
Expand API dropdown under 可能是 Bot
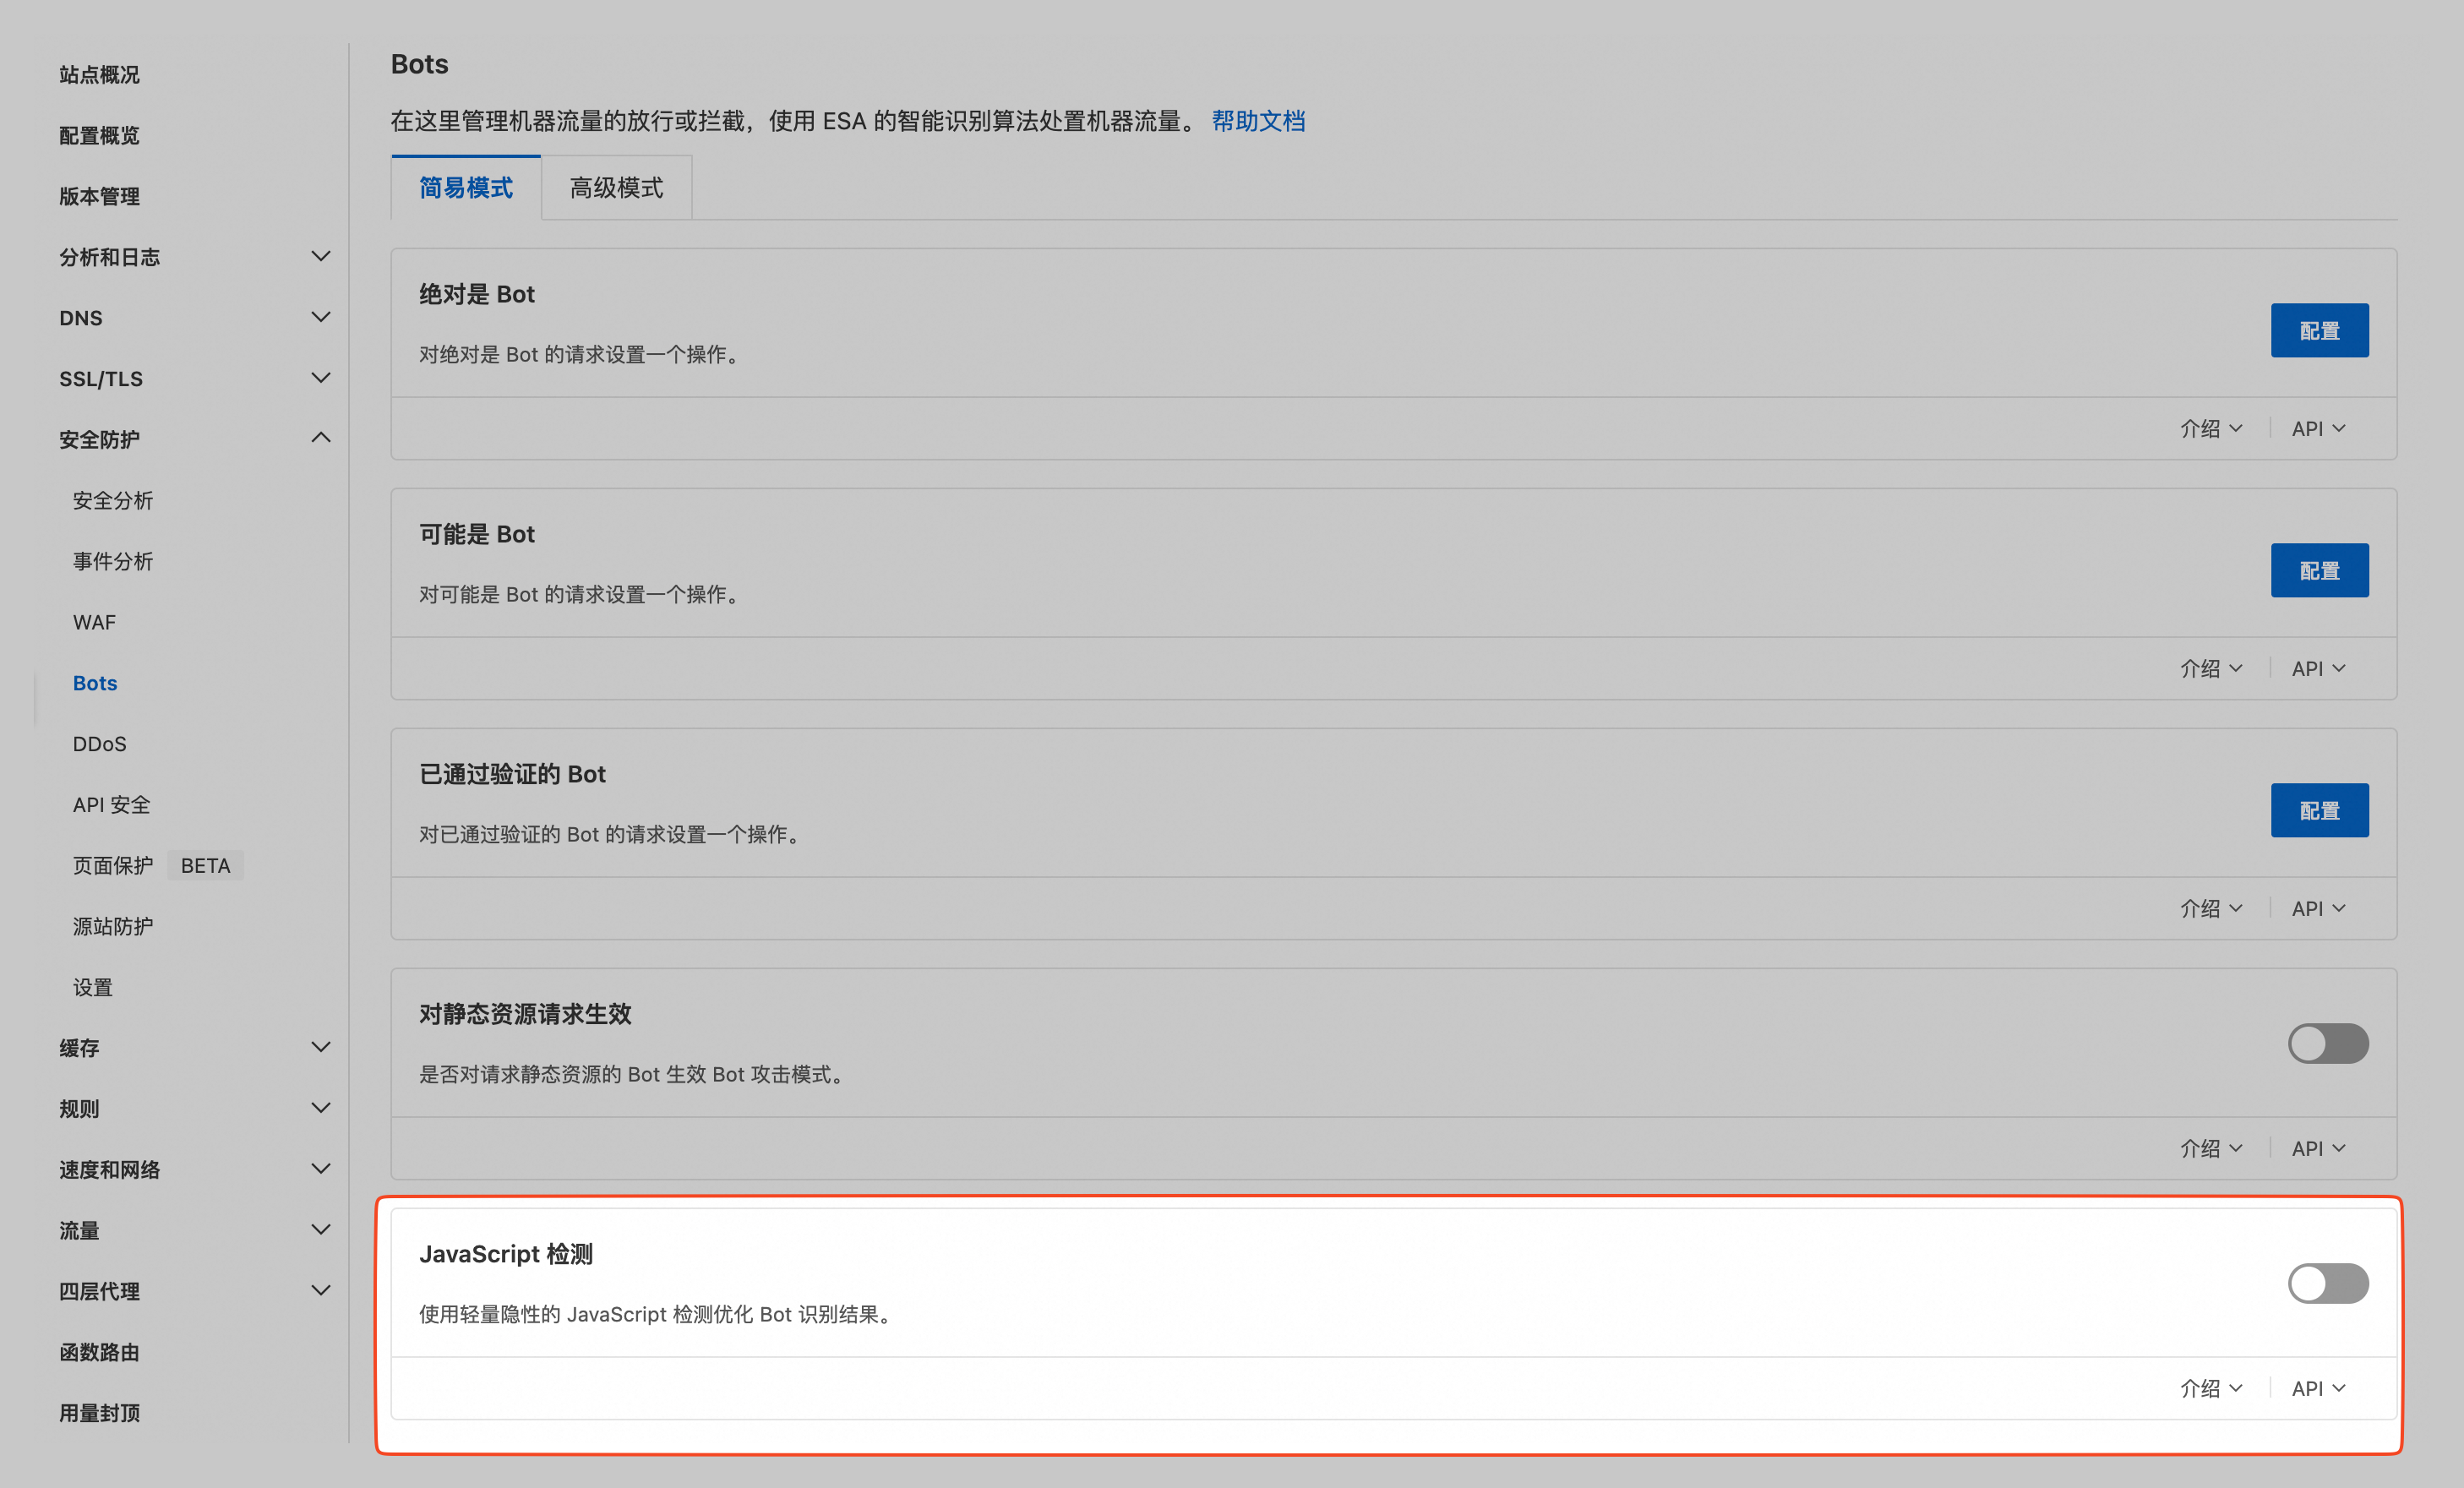(2317, 668)
